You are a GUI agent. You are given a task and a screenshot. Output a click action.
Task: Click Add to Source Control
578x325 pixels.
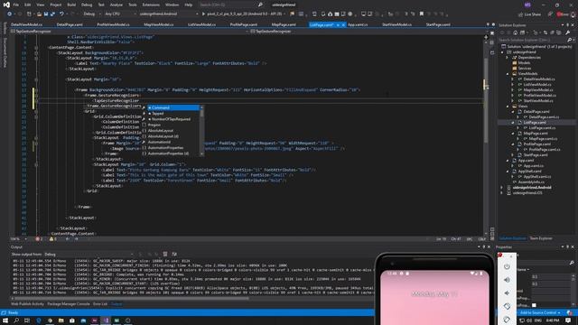point(540,313)
